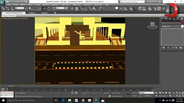Screen dimensions: 184x103
Task: Open the key filter 'Selected' dropdown
Action: (x=146, y=93)
